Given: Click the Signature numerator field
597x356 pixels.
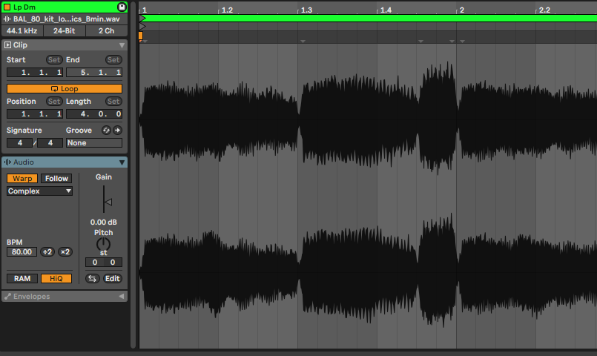Looking at the screenshot, I should point(20,143).
